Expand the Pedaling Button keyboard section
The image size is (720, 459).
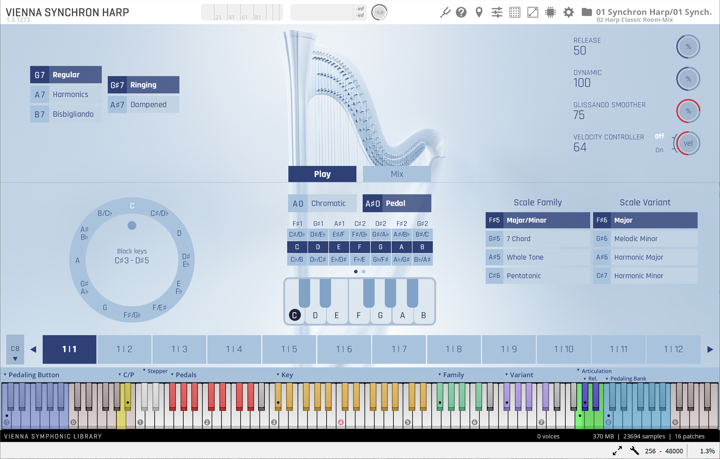(x=5, y=375)
